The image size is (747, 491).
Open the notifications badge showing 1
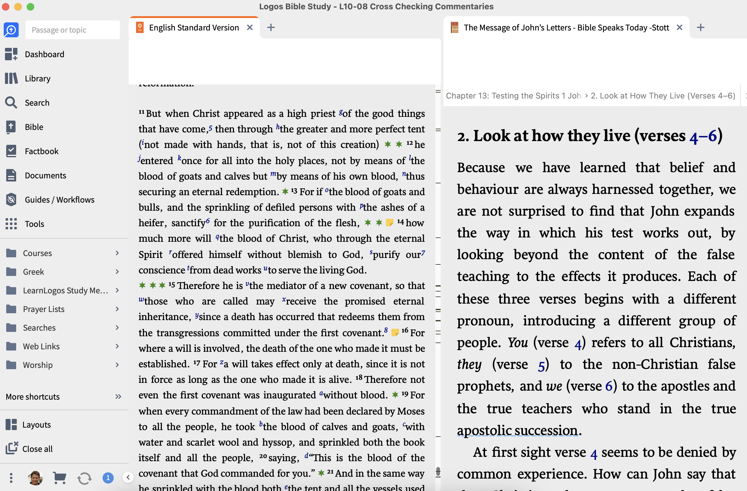point(108,478)
